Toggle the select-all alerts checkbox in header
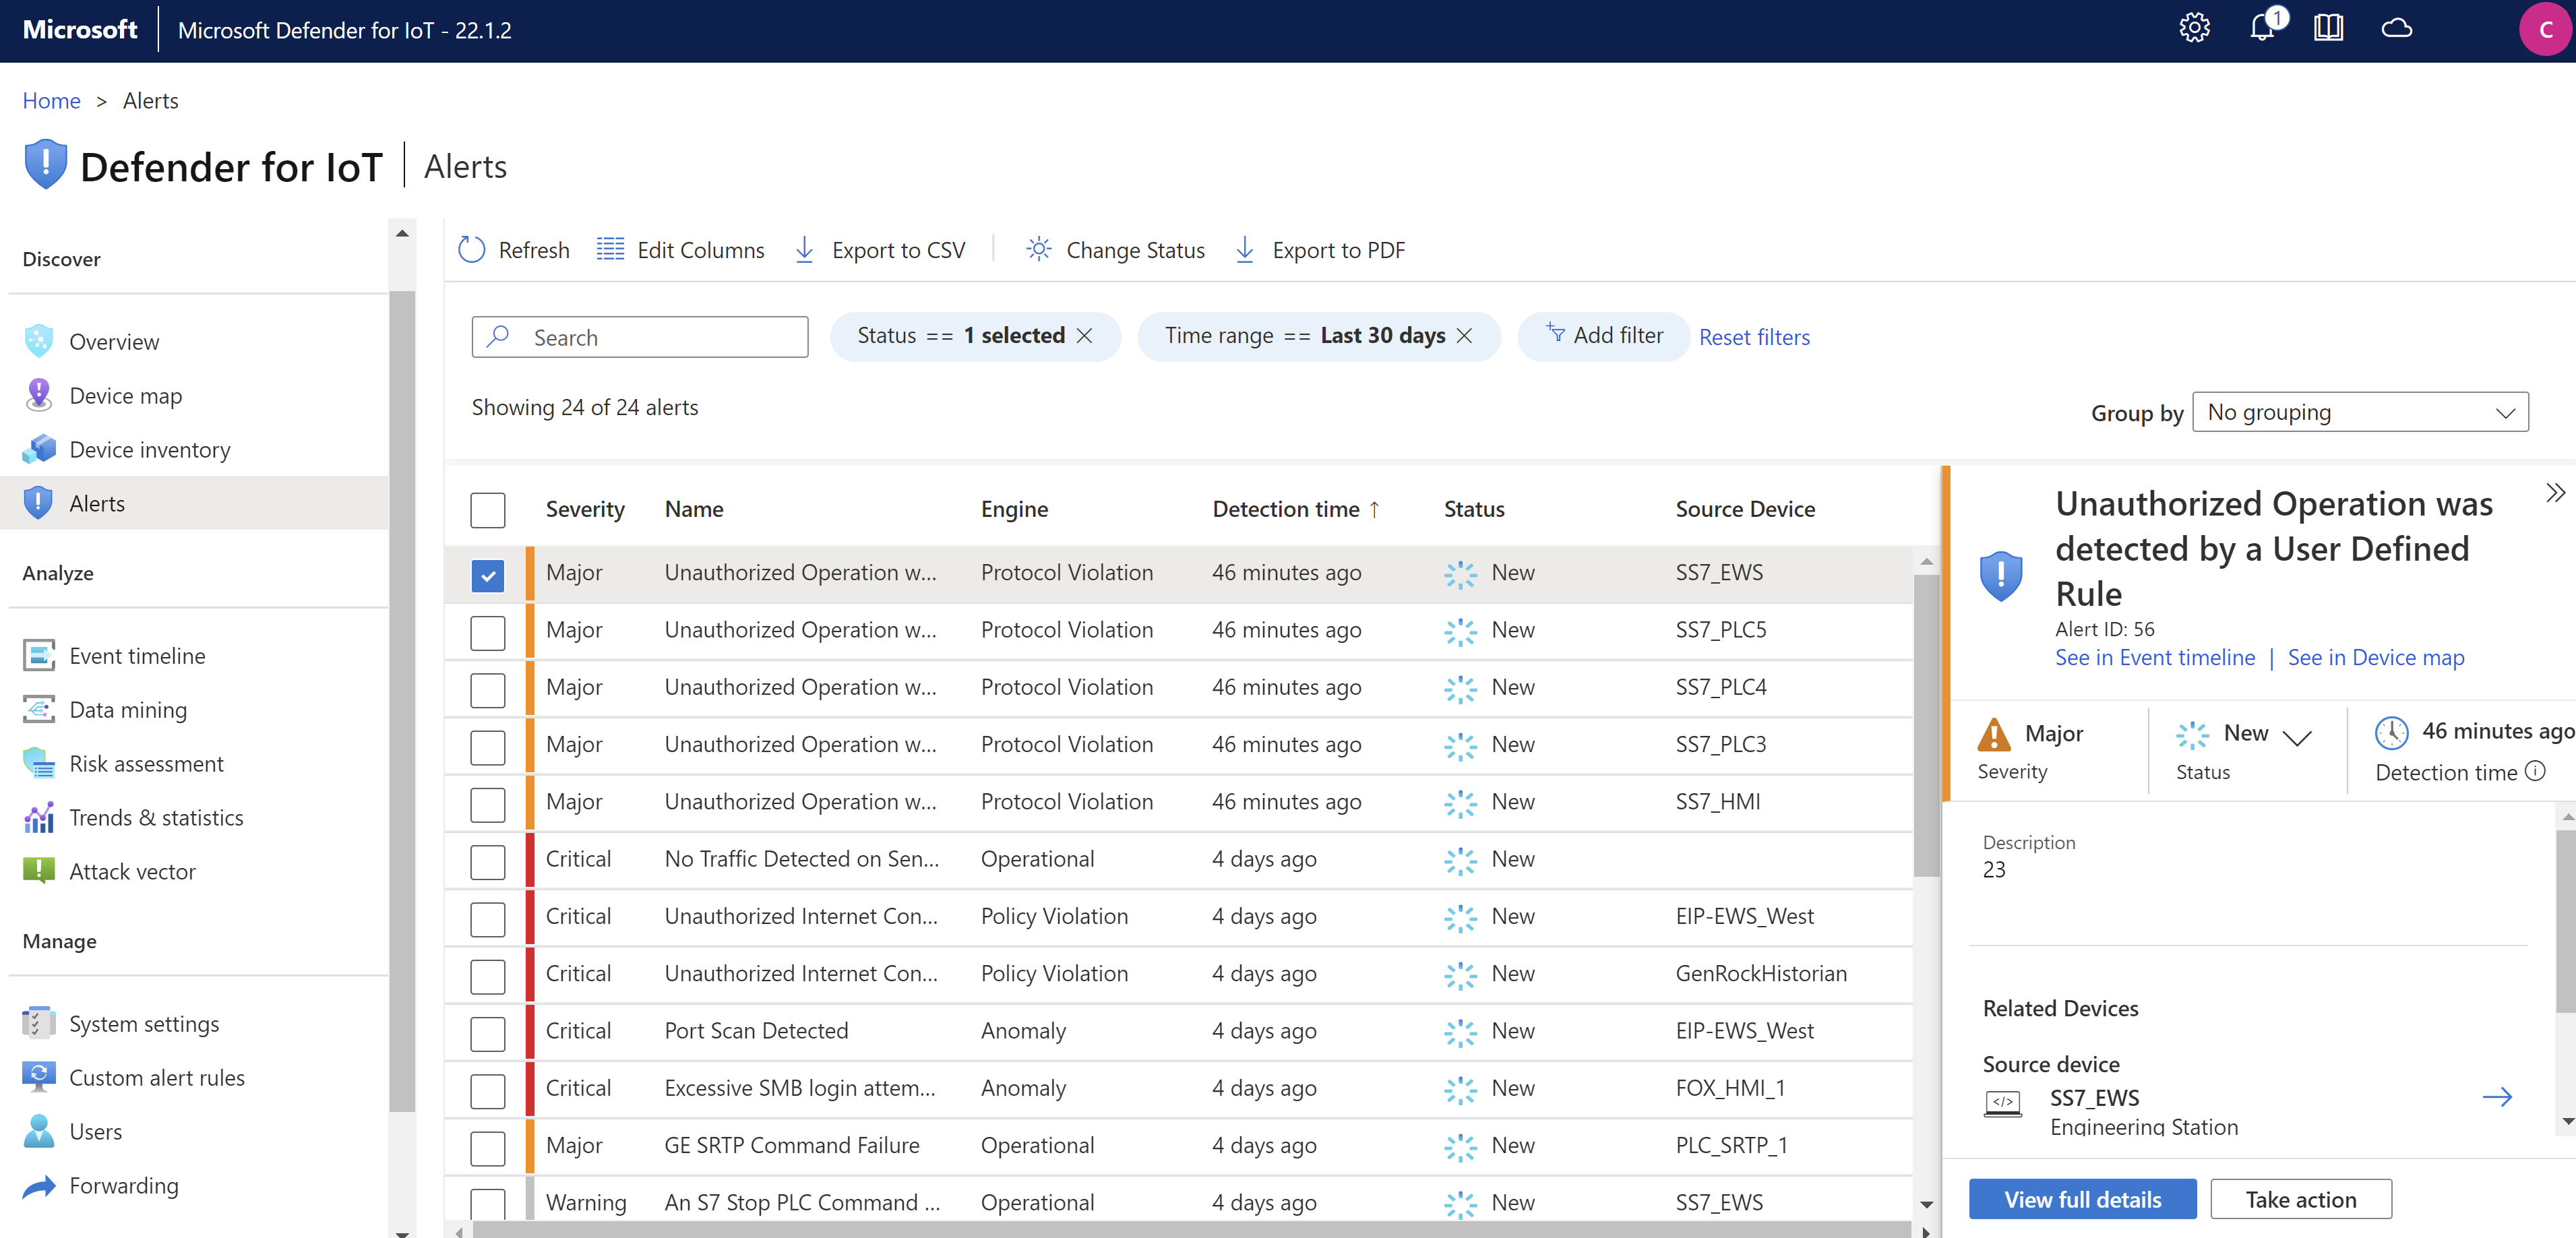2576x1238 pixels. tap(488, 510)
